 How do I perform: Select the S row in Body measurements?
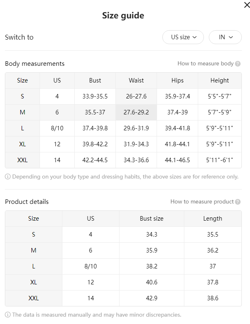coord(123,96)
